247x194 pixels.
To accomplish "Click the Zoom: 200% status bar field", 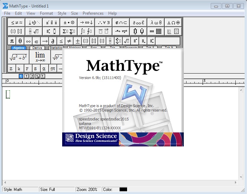I will (x=88, y=190).
